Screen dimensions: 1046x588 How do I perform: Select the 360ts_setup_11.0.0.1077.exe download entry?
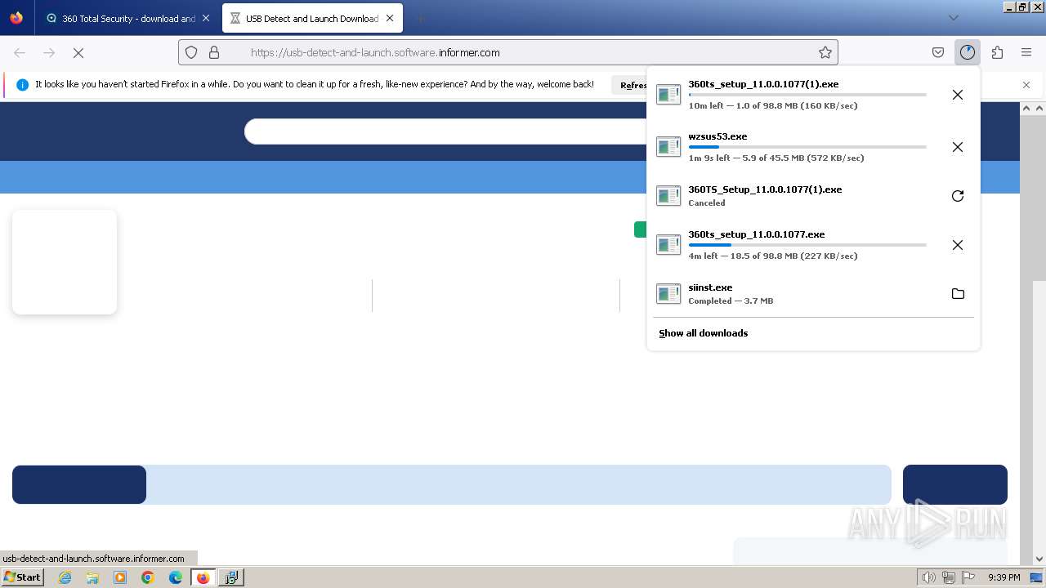pos(795,245)
